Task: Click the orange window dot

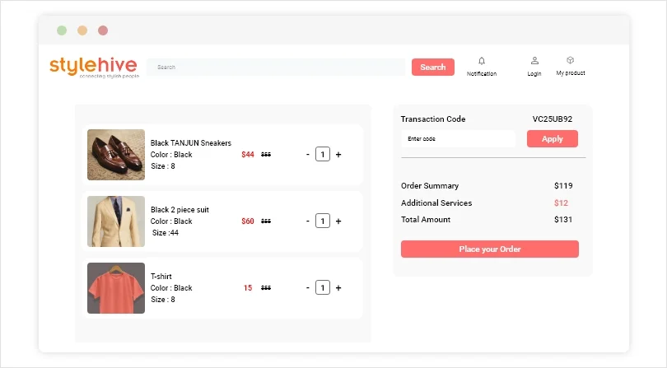Action: coord(82,30)
